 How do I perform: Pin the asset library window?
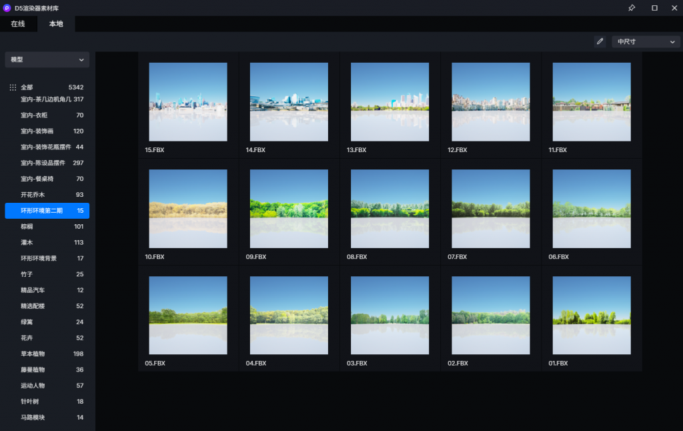coord(632,8)
